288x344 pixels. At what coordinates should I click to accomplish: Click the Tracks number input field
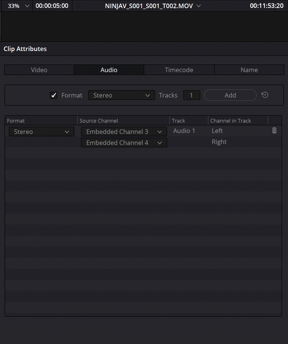coord(191,95)
